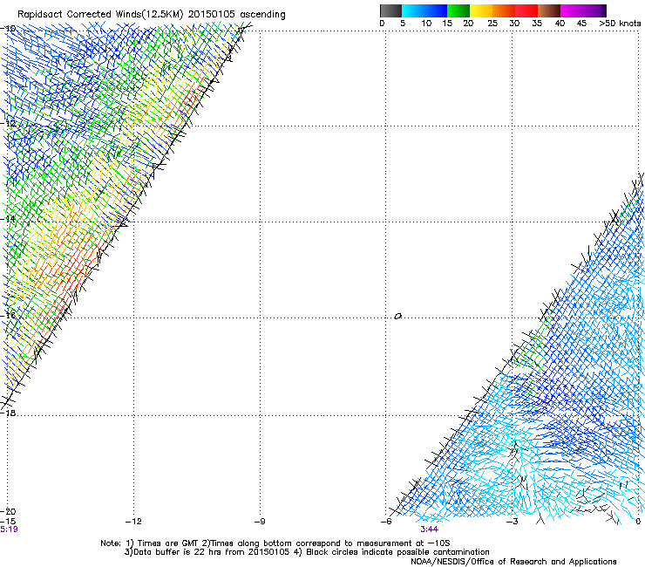Click the 'NOAA/NESDIS/Office of Research and Applications' credit

click(513, 562)
